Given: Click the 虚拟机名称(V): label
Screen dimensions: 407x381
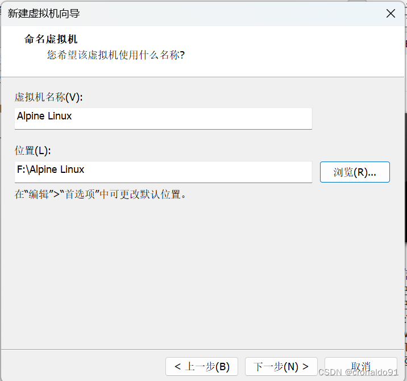Looking at the screenshot, I should click(x=48, y=97).
